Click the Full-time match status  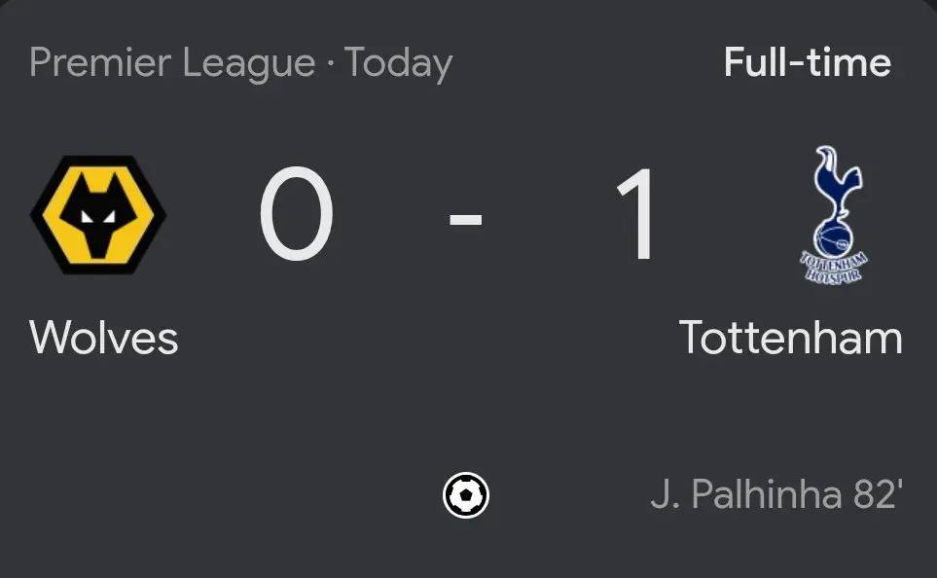(807, 63)
